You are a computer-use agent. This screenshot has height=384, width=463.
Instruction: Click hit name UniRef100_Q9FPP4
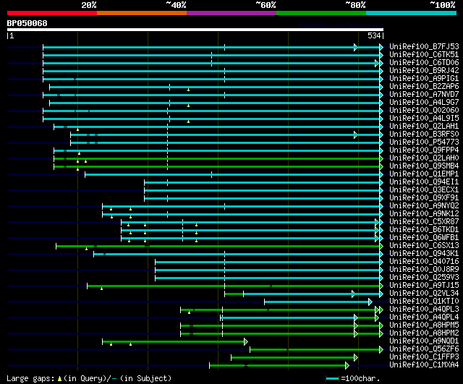point(424,150)
